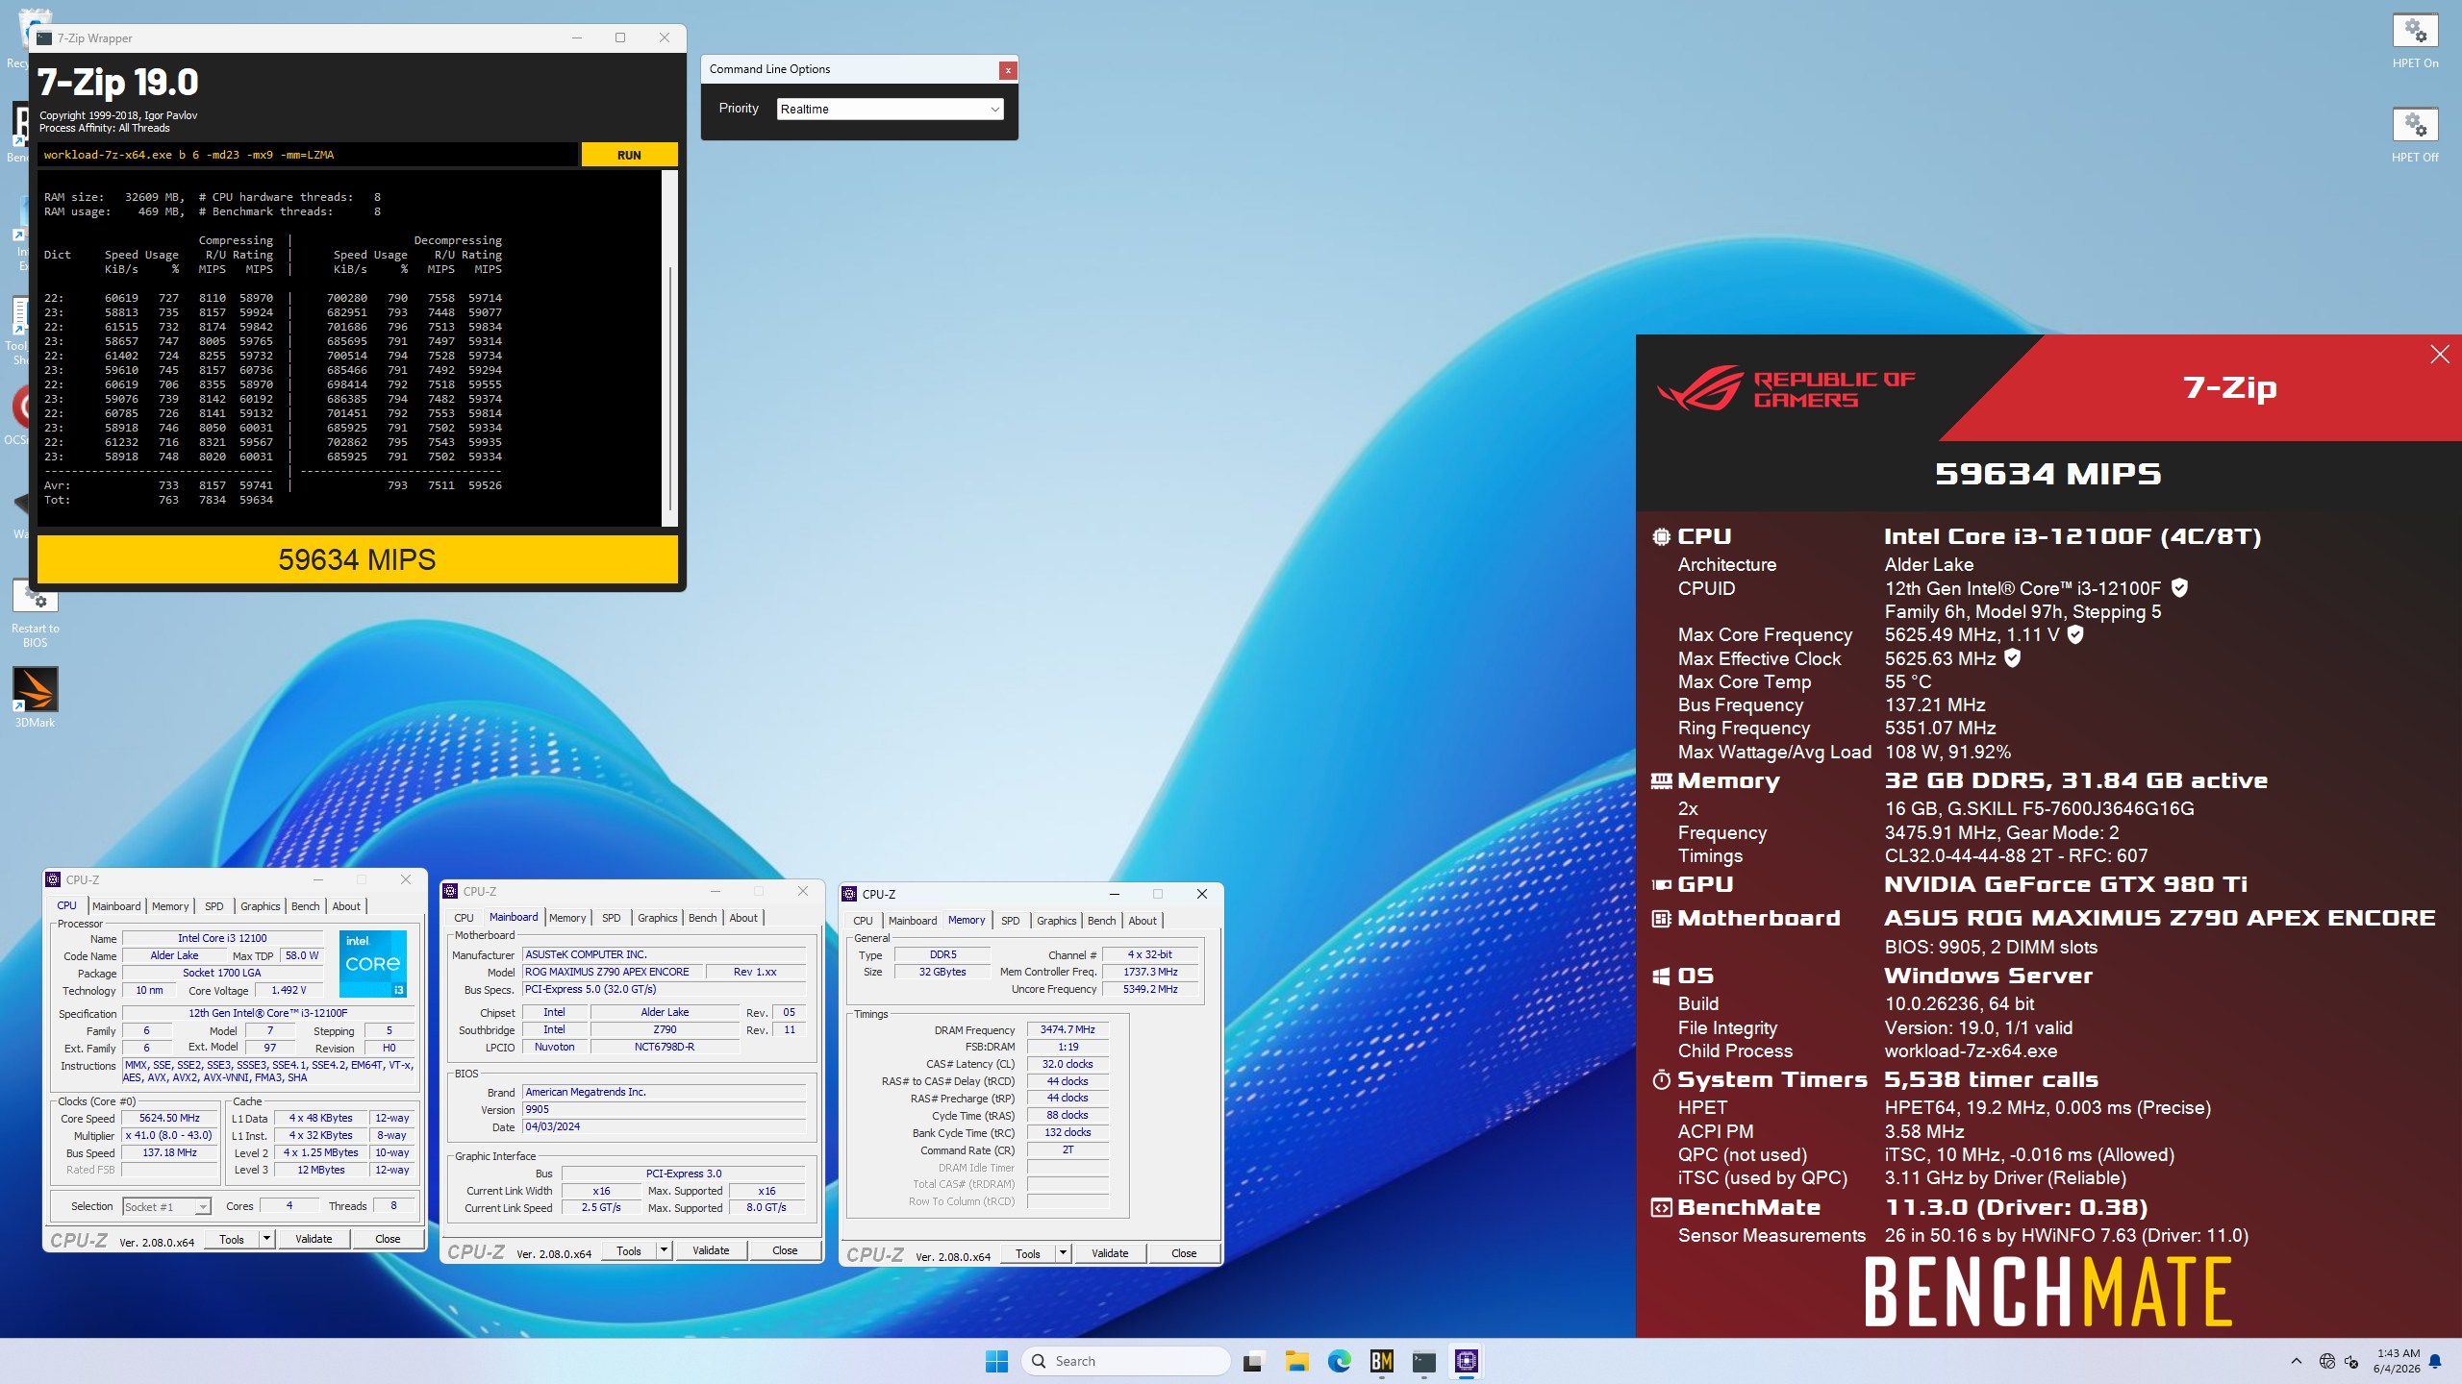Click the BenchMate version section icon
The width and height of the screenshot is (2462, 1384).
point(1661,1207)
